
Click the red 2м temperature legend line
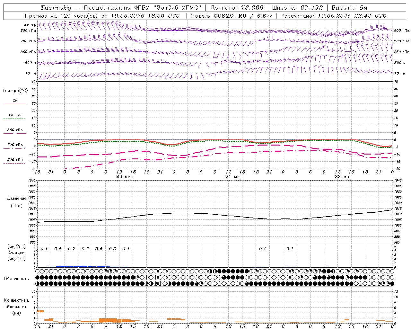pyautogui.click(x=15, y=104)
